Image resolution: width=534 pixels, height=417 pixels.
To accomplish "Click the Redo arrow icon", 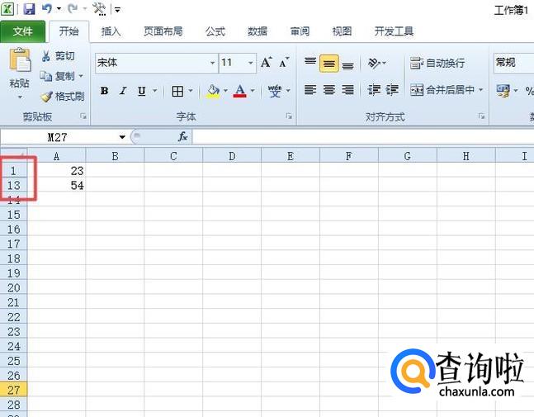I will coord(72,9).
